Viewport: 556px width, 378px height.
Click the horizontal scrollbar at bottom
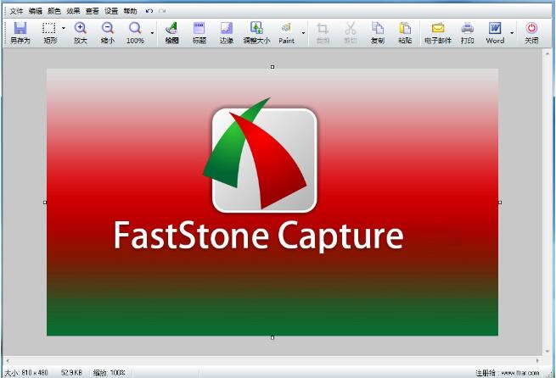pyautogui.click(x=272, y=362)
